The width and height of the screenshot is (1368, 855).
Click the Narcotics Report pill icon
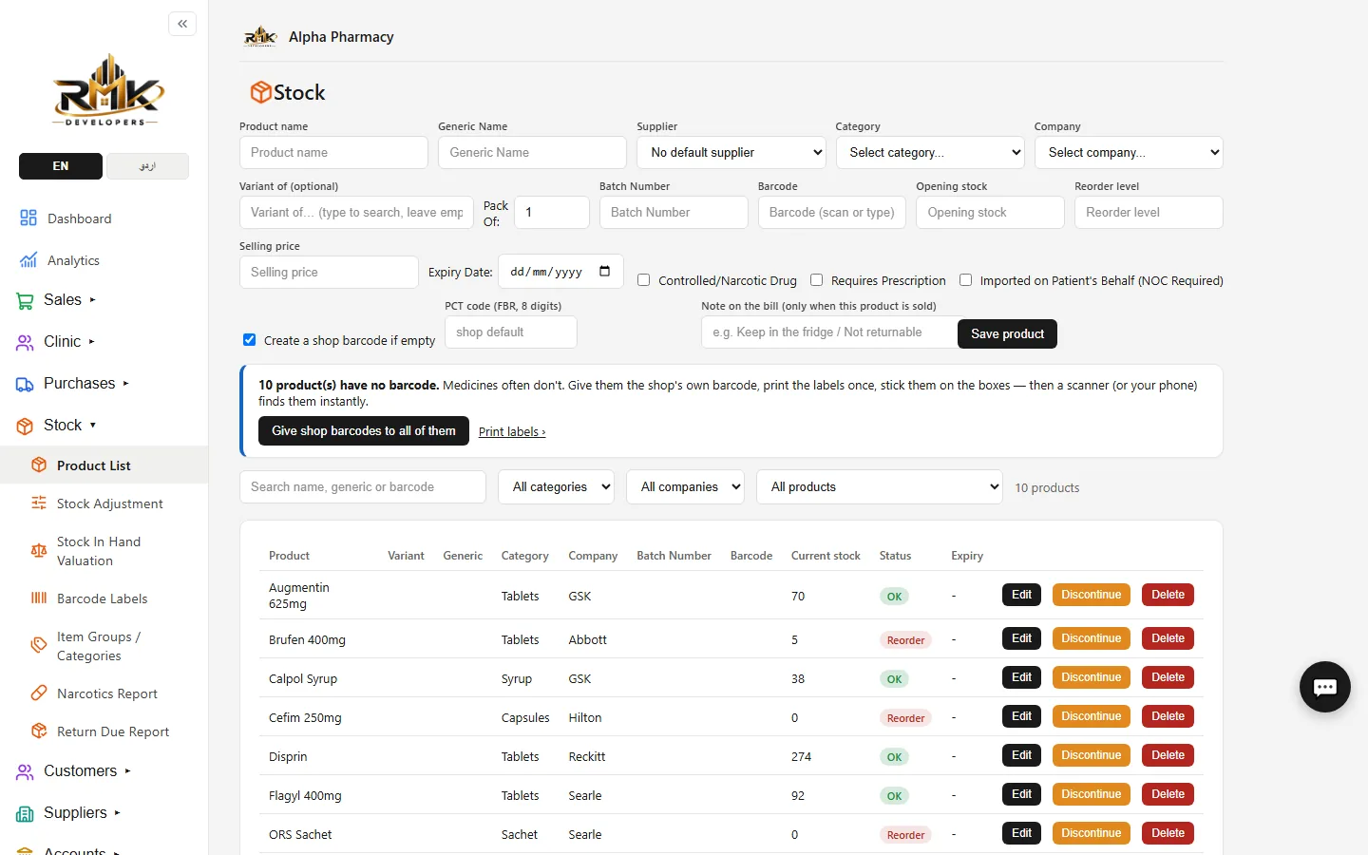pos(39,693)
